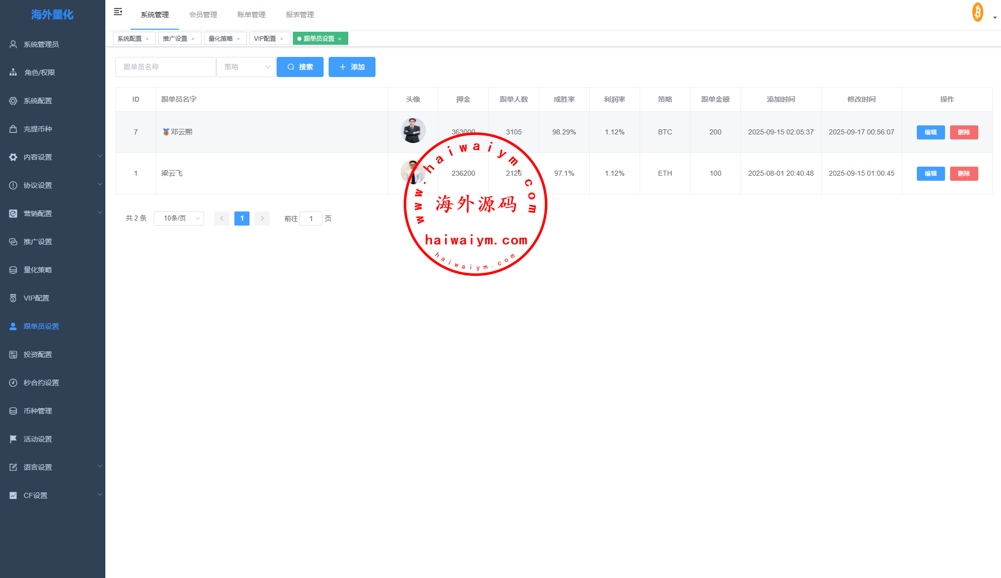The width and height of the screenshot is (1001, 578).
Task: Open the 策略 filter dropdown
Action: click(x=246, y=67)
